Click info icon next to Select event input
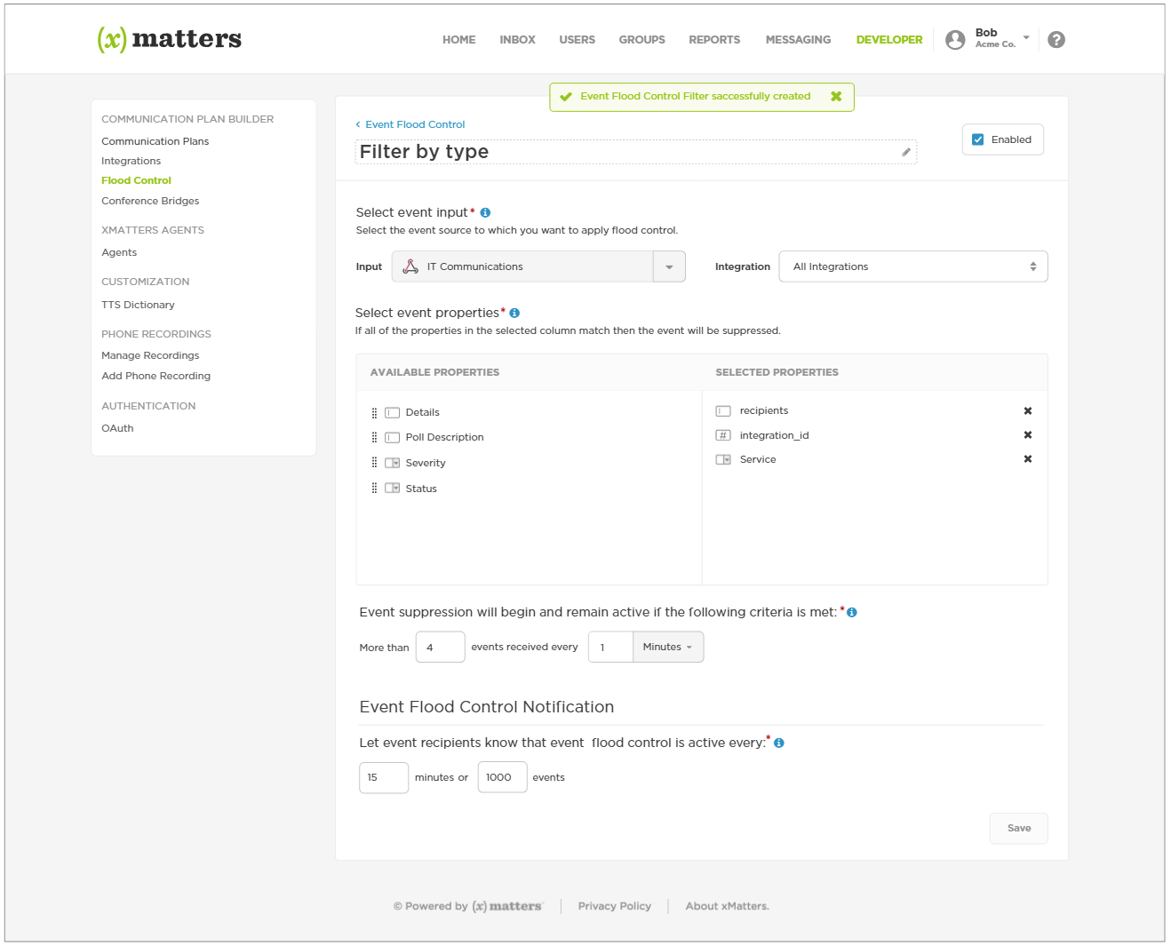This screenshot has width=1171, height=946. click(485, 212)
